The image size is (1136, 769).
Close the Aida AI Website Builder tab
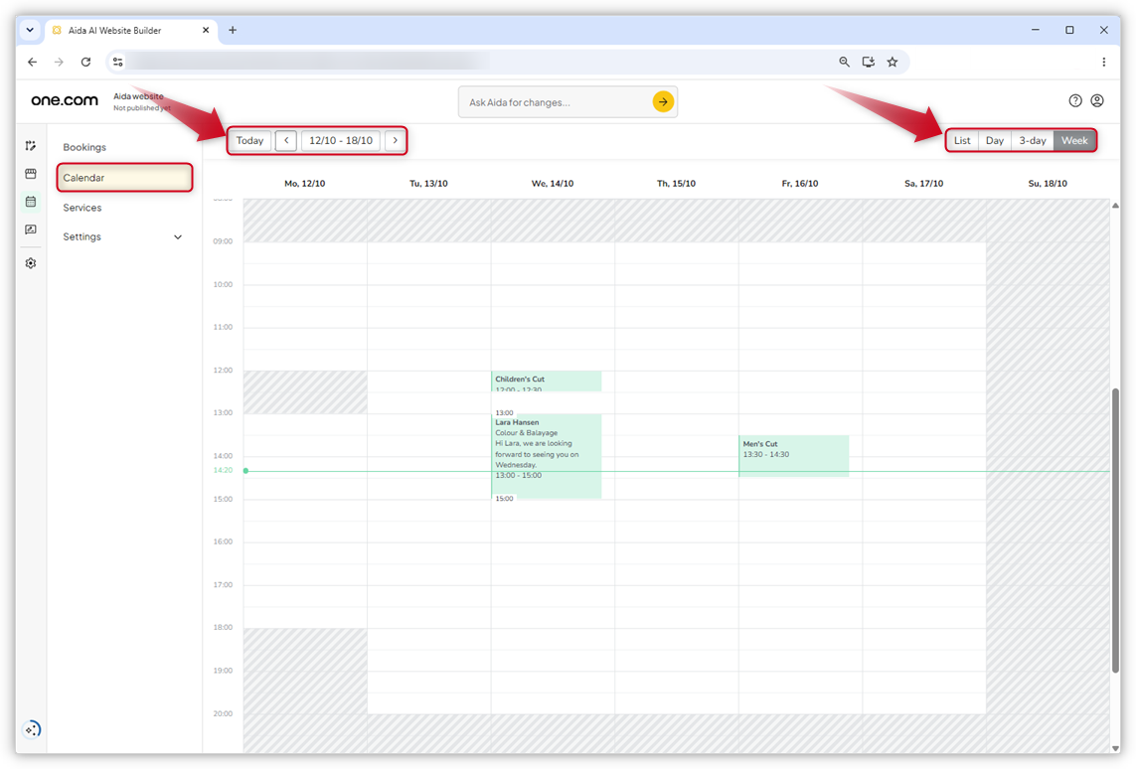click(x=206, y=31)
